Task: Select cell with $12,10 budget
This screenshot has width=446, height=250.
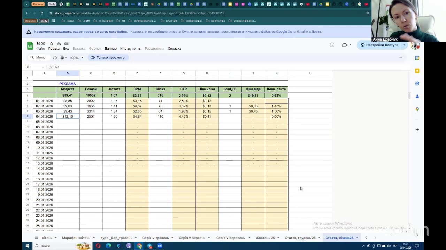Action: (68, 117)
